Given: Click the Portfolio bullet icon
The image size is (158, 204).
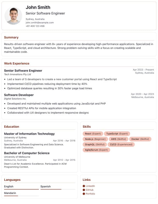Looking at the screenshot, I should (84, 194).
